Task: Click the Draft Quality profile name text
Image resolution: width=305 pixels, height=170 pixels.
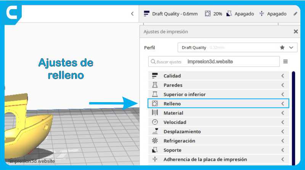Action: click(194, 48)
